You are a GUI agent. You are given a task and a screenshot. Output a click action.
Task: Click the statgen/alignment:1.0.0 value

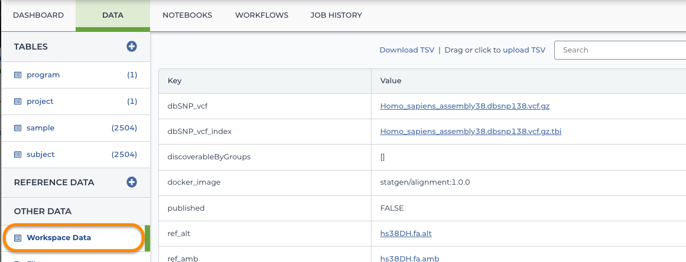pos(425,182)
